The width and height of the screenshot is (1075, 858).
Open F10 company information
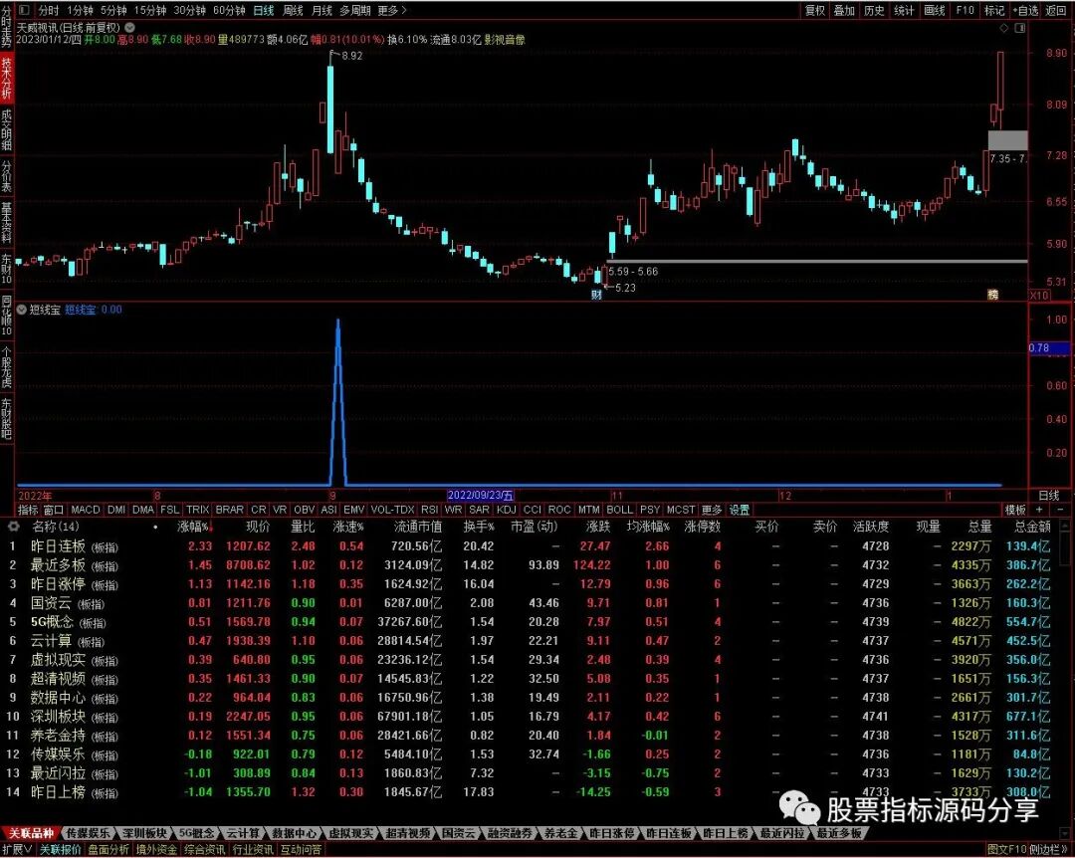(965, 10)
